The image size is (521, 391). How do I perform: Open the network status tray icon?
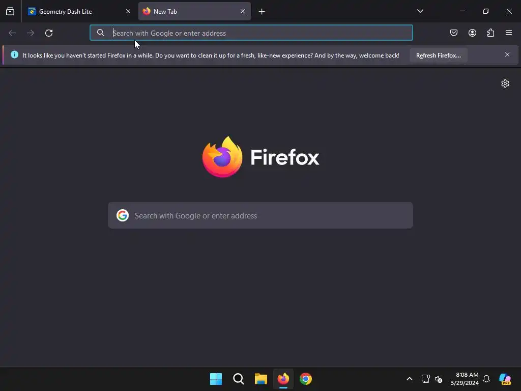pos(426,379)
